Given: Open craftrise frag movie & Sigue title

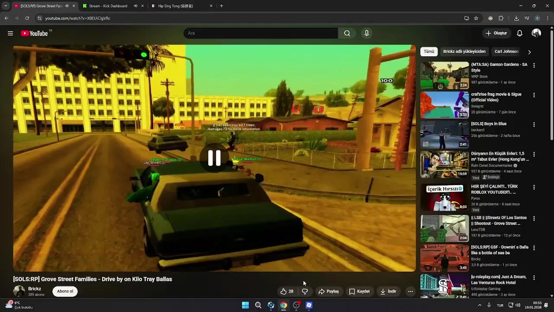Looking at the screenshot, I should point(496,97).
